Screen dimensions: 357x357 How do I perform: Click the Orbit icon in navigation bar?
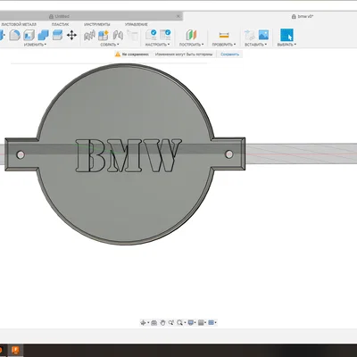click(143, 322)
